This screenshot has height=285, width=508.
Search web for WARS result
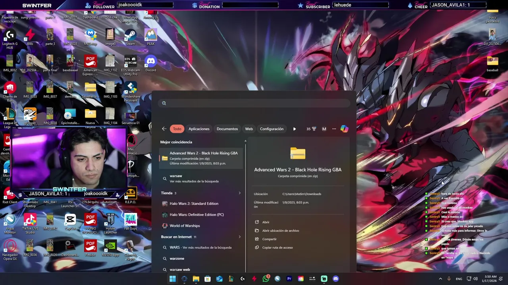click(x=201, y=247)
